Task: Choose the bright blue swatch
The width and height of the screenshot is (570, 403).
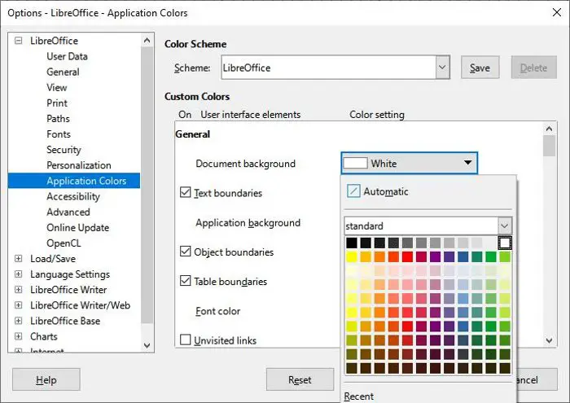Action: click(463, 256)
